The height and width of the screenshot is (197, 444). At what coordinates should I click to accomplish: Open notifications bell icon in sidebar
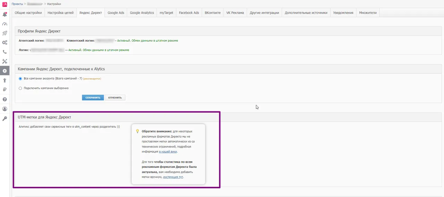[x=5, y=15]
